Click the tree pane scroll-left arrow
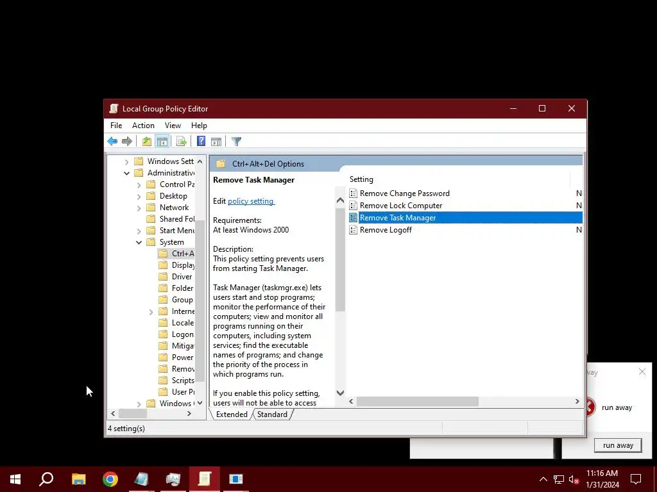This screenshot has width=657, height=492. pos(113,413)
